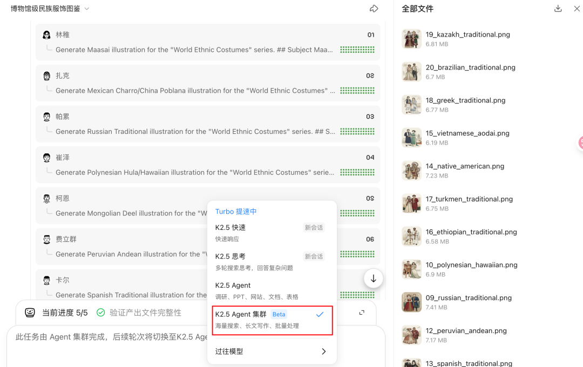Click the checkmark of K2.5 Agent 集群
583x367 pixels.
320,315
